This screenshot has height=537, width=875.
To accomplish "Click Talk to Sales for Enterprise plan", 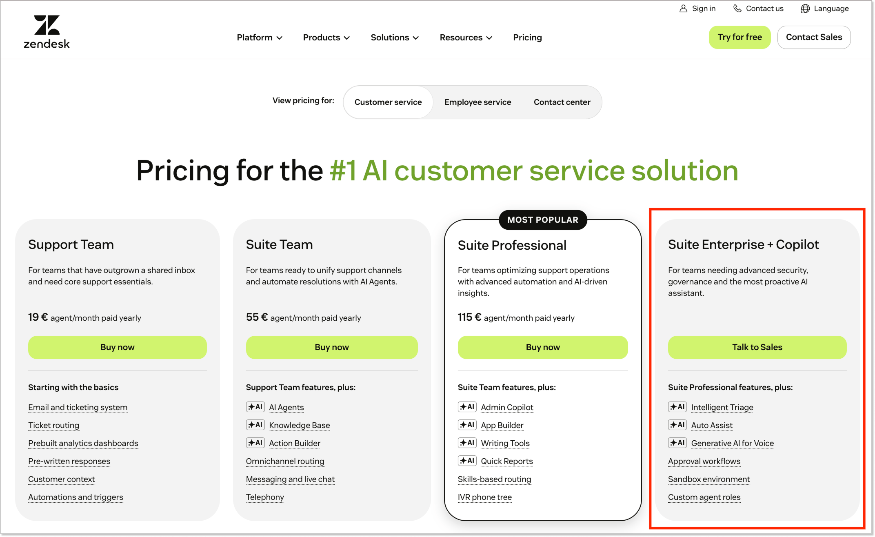I will pos(757,347).
